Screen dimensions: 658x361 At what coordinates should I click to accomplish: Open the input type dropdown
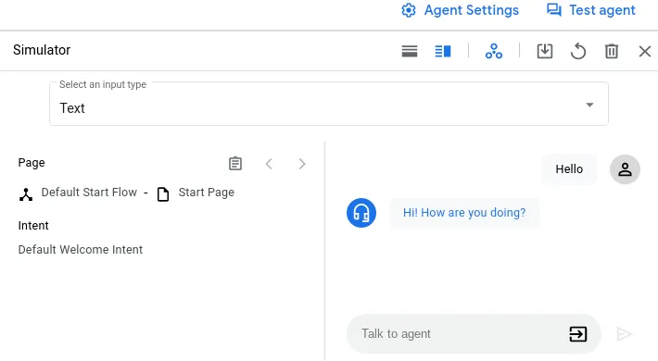329,104
